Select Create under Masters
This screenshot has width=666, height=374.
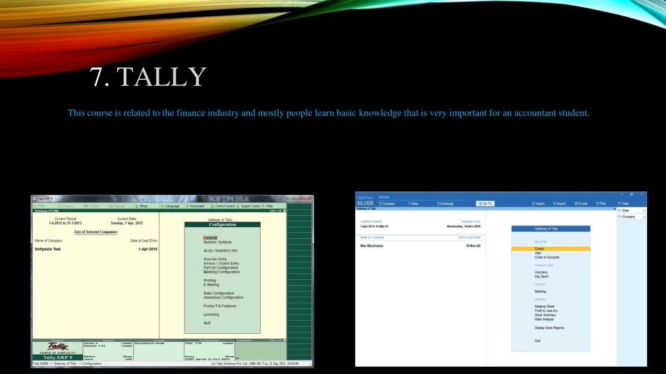tap(550, 249)
